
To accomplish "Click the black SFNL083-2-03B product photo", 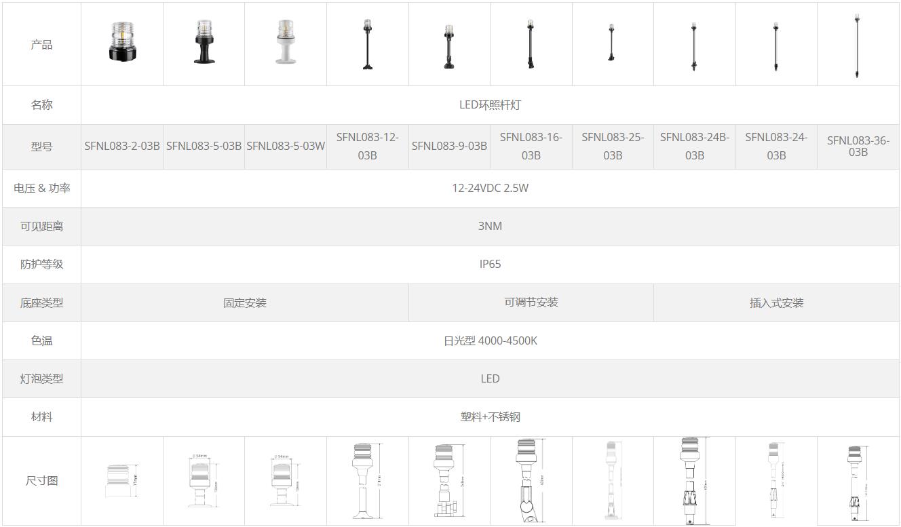I will tap(122, 41).
